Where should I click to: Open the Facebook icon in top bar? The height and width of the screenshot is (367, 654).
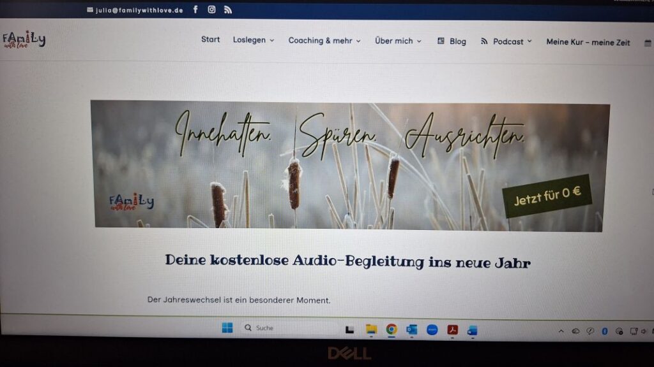click(195, 10)
